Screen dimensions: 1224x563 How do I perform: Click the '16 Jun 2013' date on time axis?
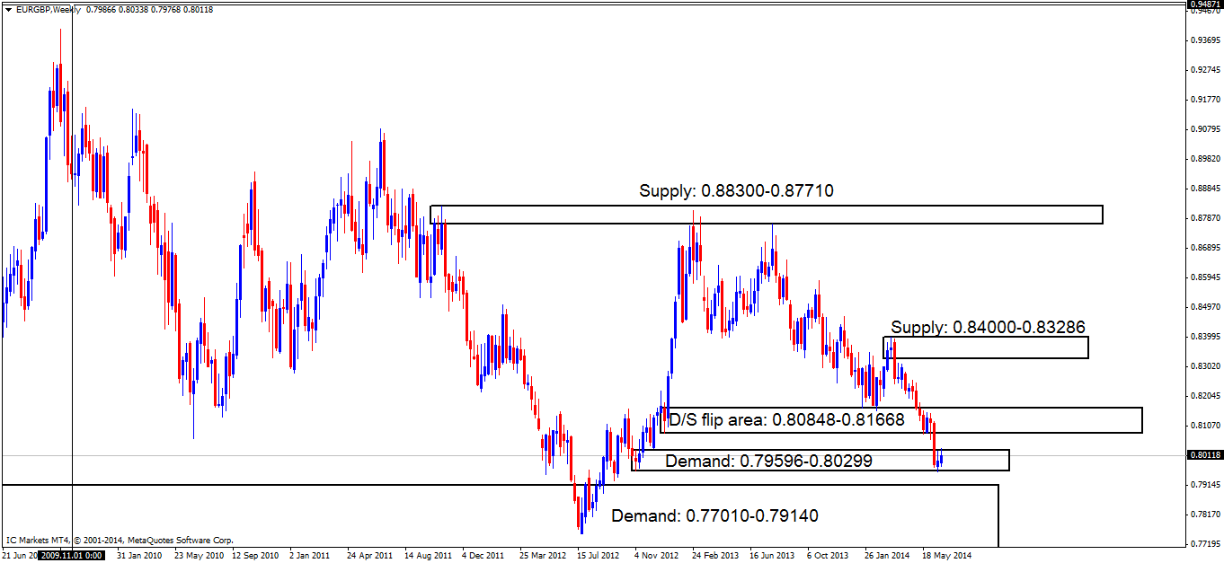773,555
